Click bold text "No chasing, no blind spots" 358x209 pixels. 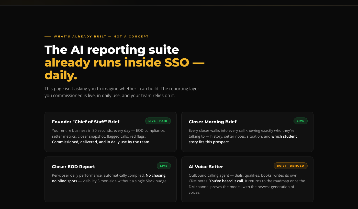click(x=109, y=178)
